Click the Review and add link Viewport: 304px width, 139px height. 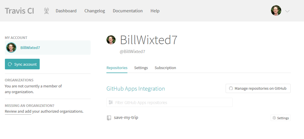[18, 111]
